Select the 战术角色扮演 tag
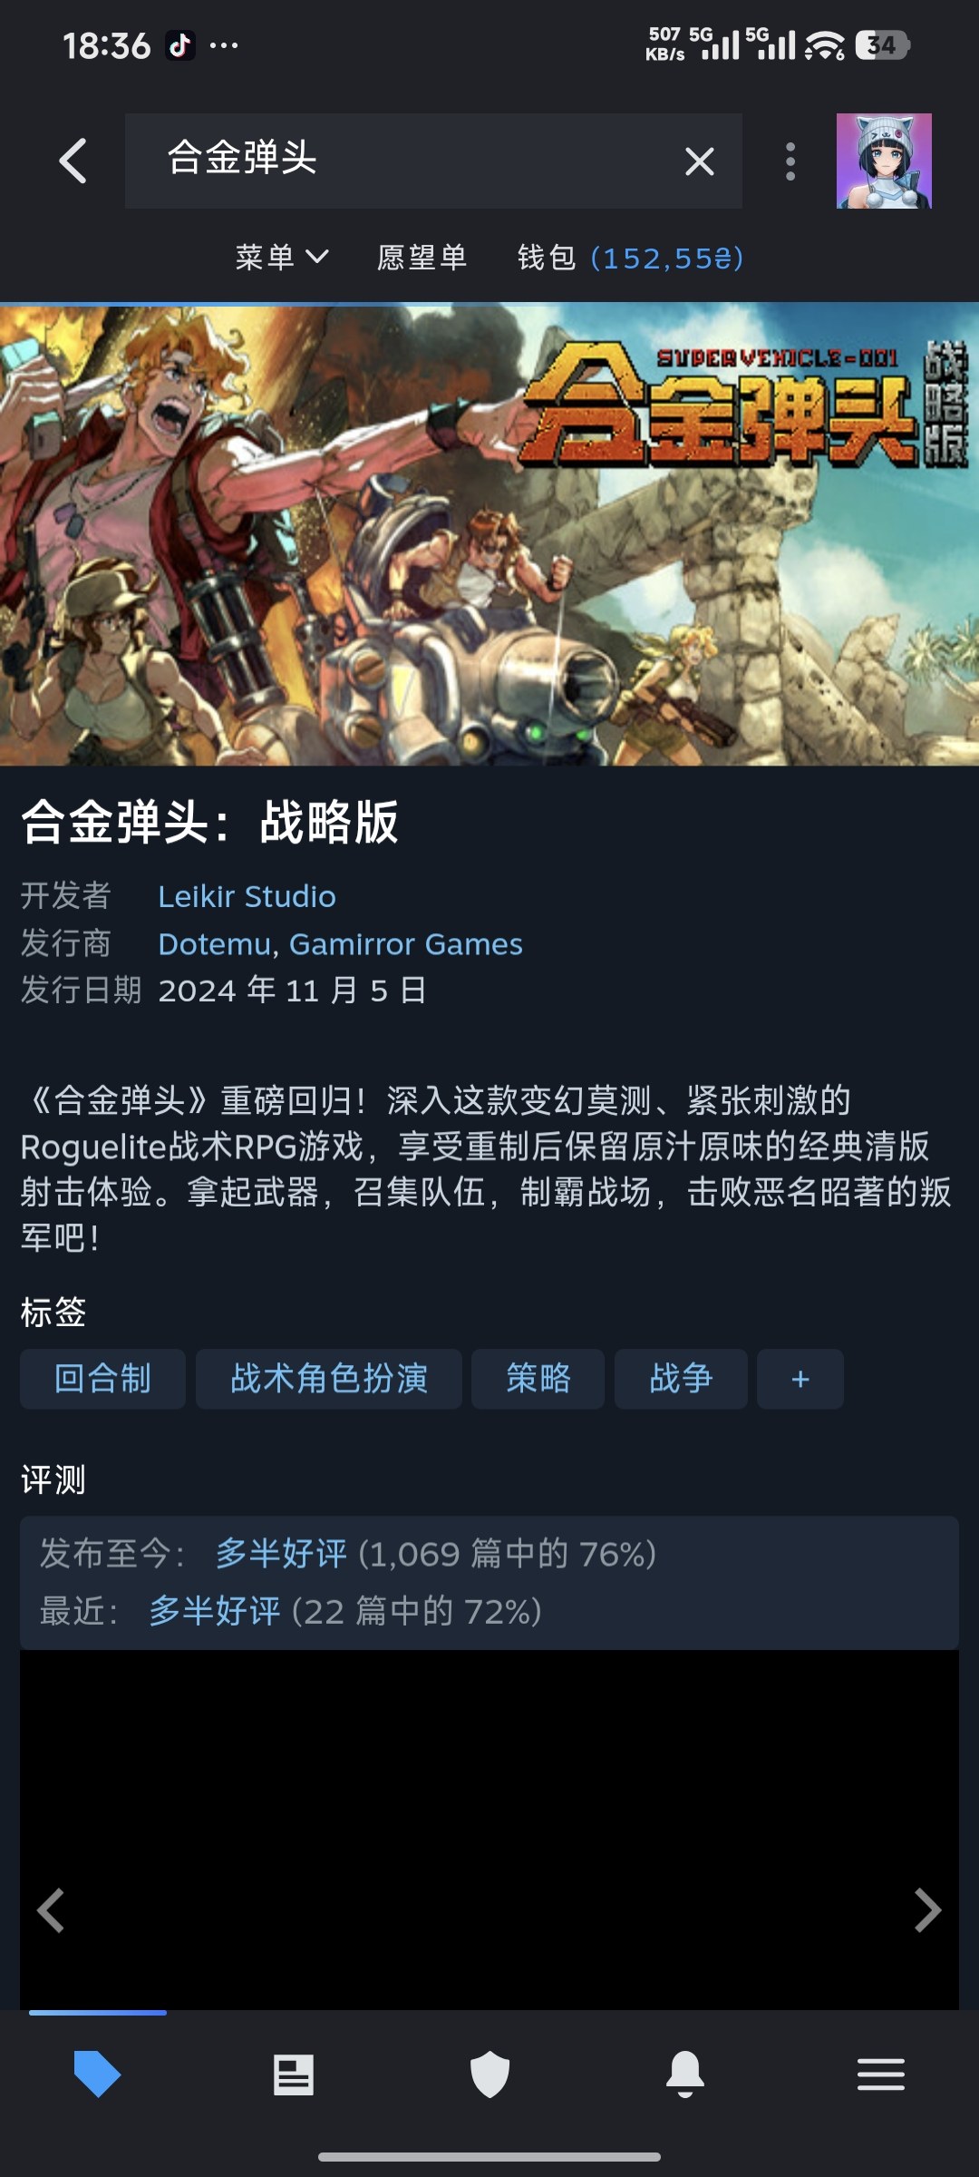The image size is (979, 2177). pyautogui.click(x=329, y=1379)
